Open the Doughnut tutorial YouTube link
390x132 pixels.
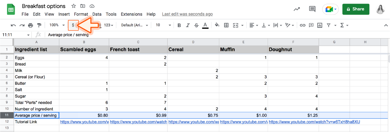tap(314, 122)
